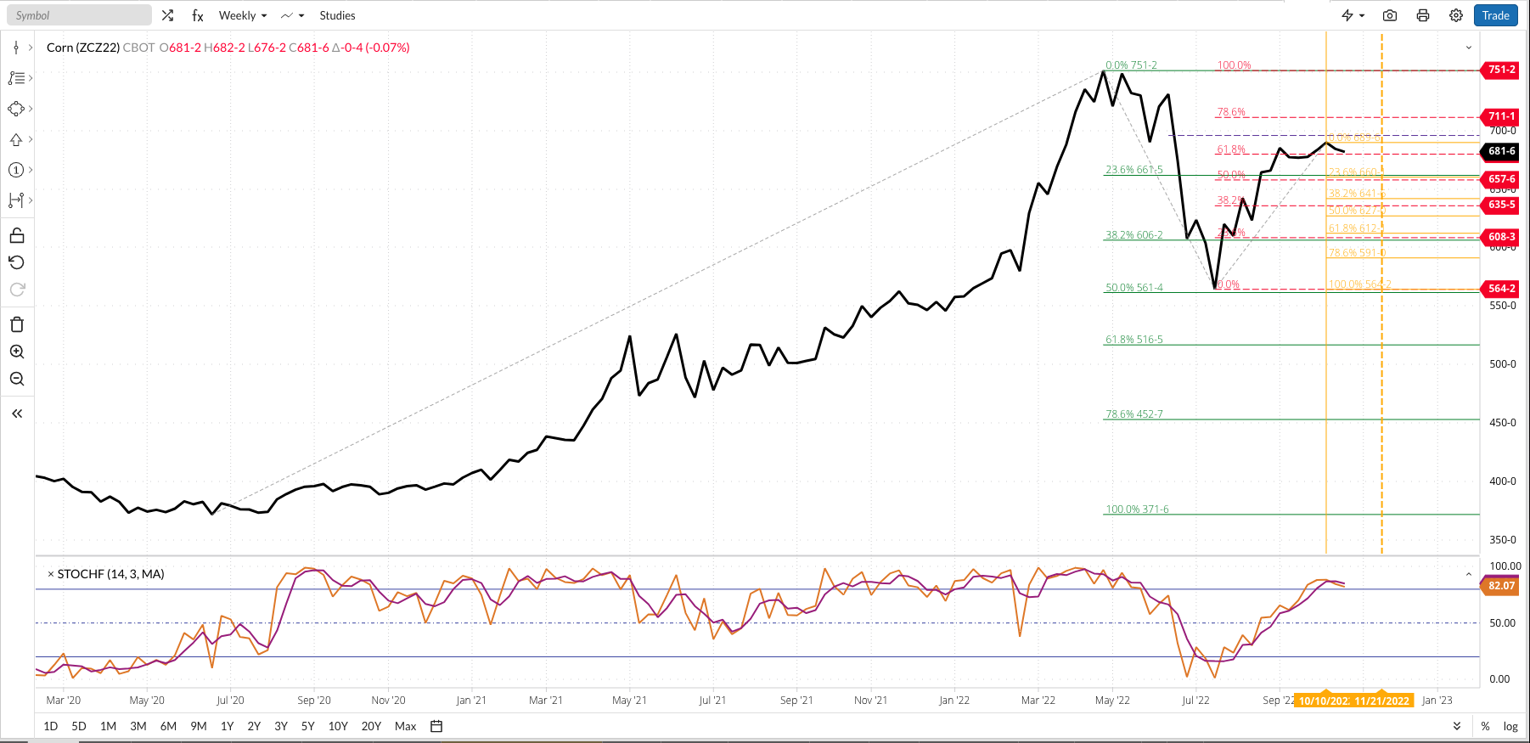The image size is (1530, 743).
Task: Click the 751-2 price axis label
Action: tap(1501, 70)
